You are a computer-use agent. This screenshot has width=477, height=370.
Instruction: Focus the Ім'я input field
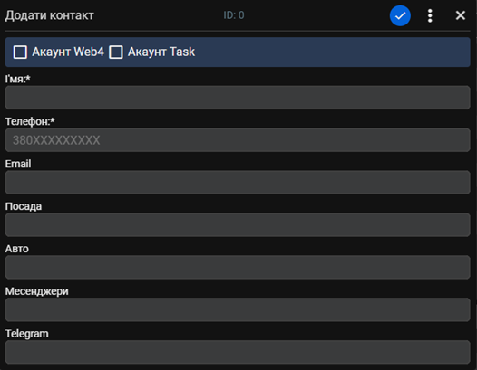(238, 98)
